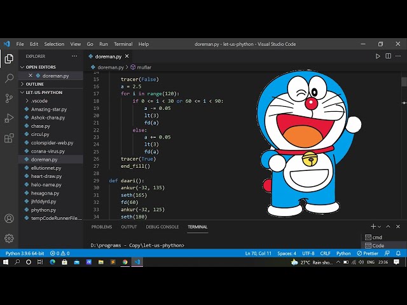Open the Source Control view

coord(9,98)
